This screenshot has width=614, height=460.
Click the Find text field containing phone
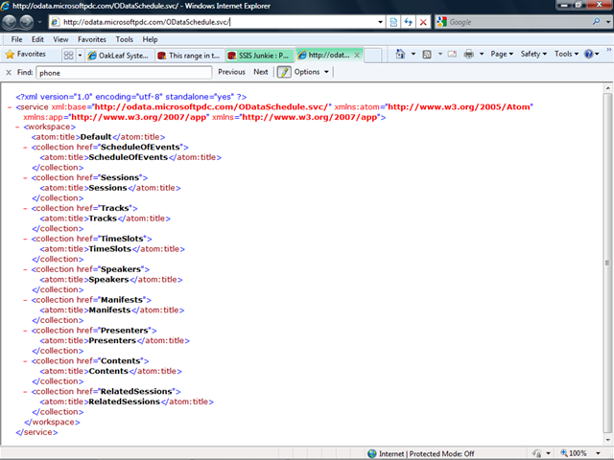pos(124,73)
